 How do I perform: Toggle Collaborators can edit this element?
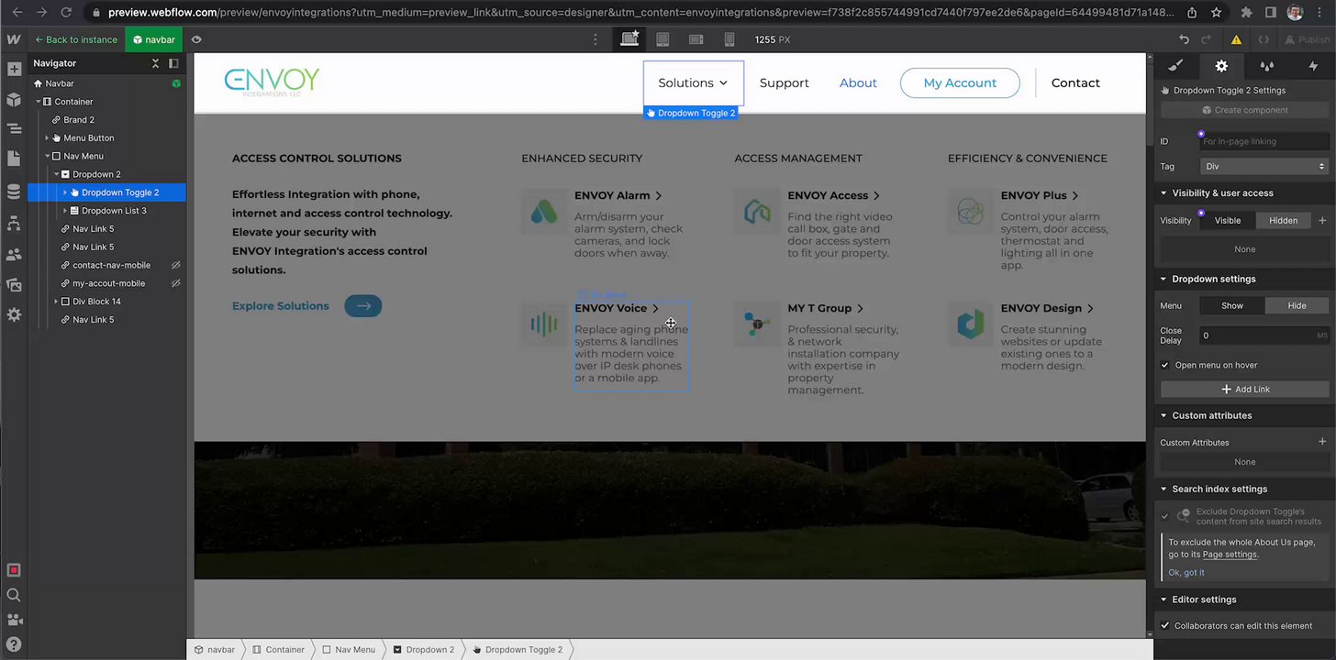(1165, 626)
